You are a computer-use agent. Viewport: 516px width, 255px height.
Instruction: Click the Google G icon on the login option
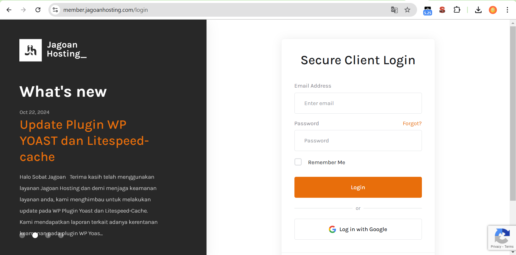tap(332, 229)
